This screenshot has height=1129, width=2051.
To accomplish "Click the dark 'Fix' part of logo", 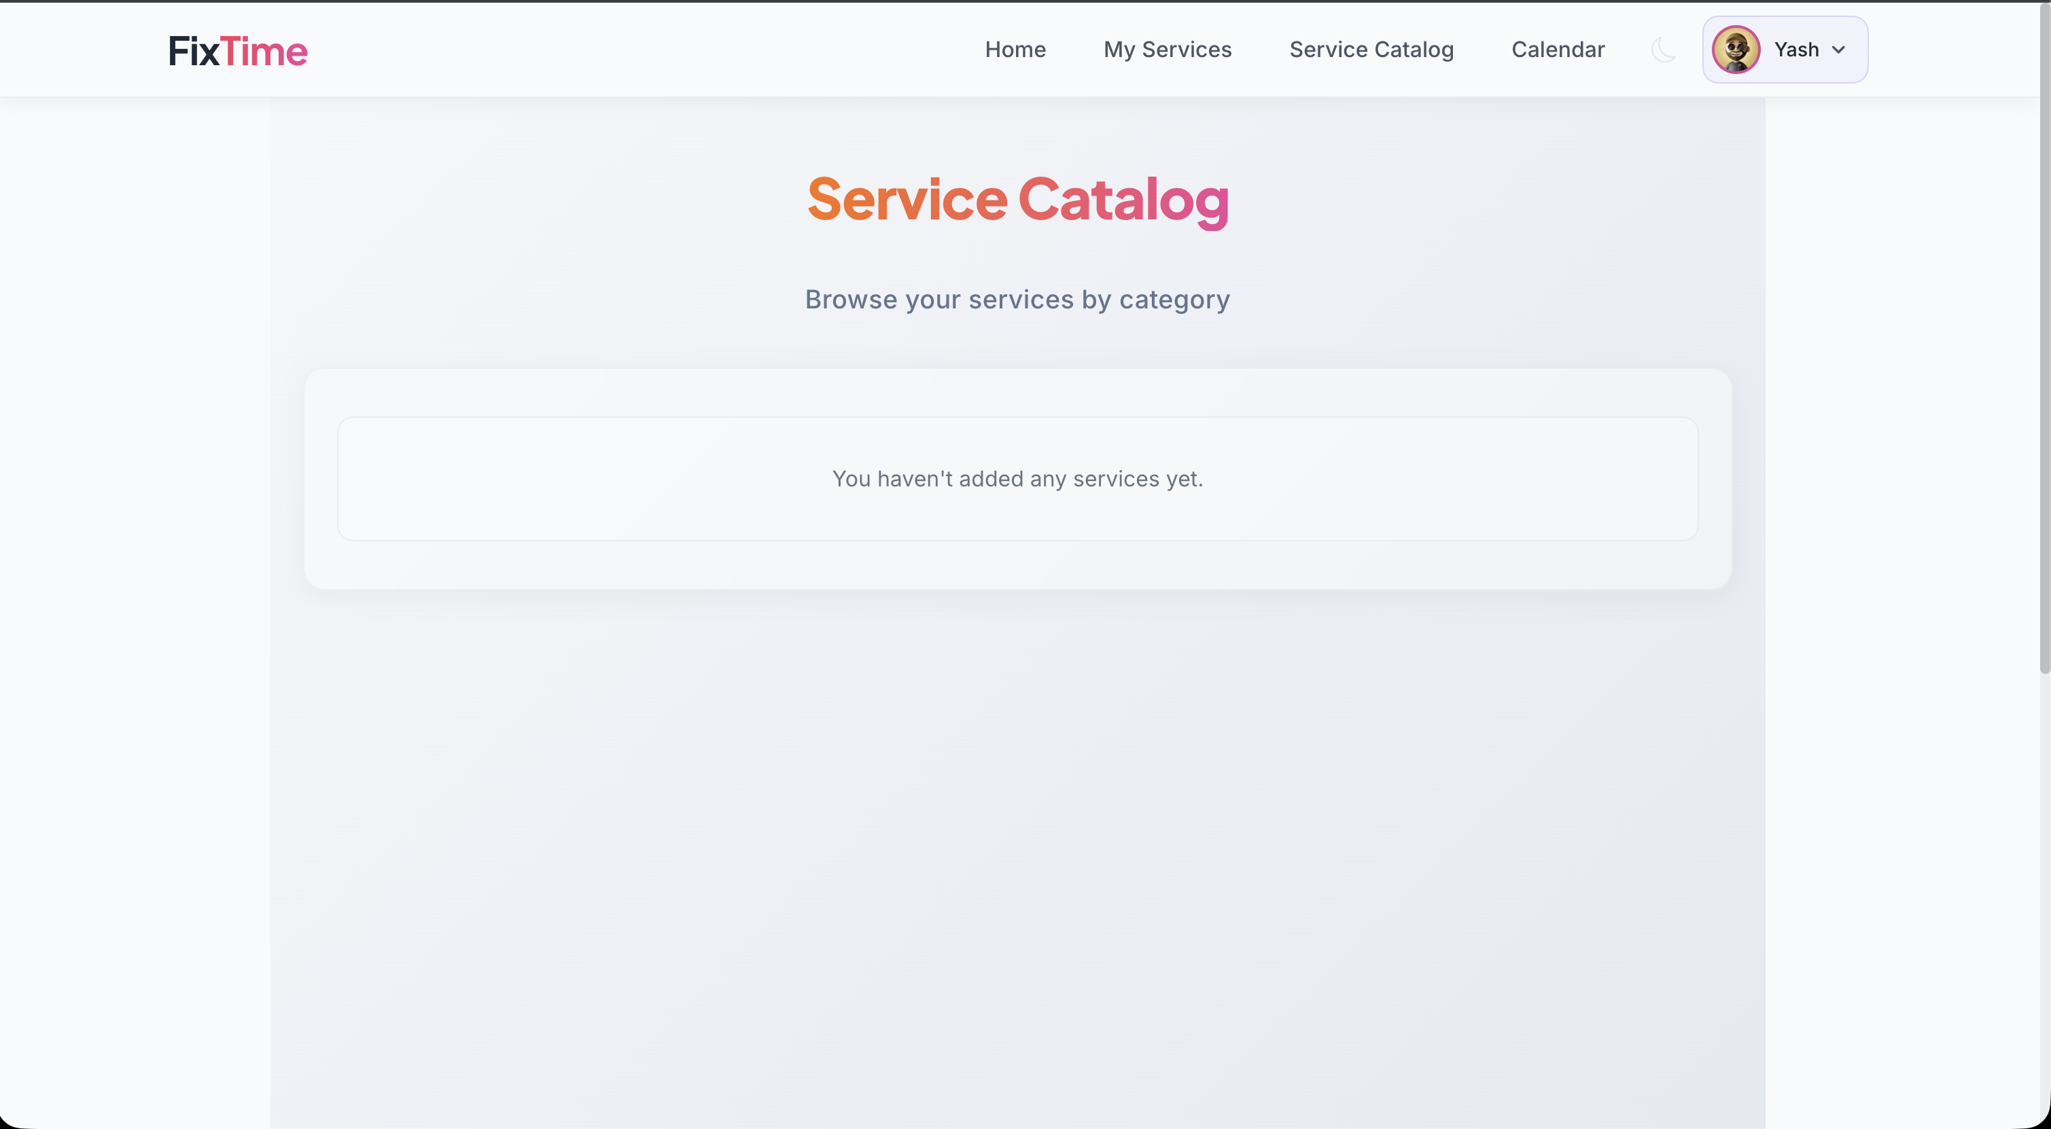I will coord(194,50).
